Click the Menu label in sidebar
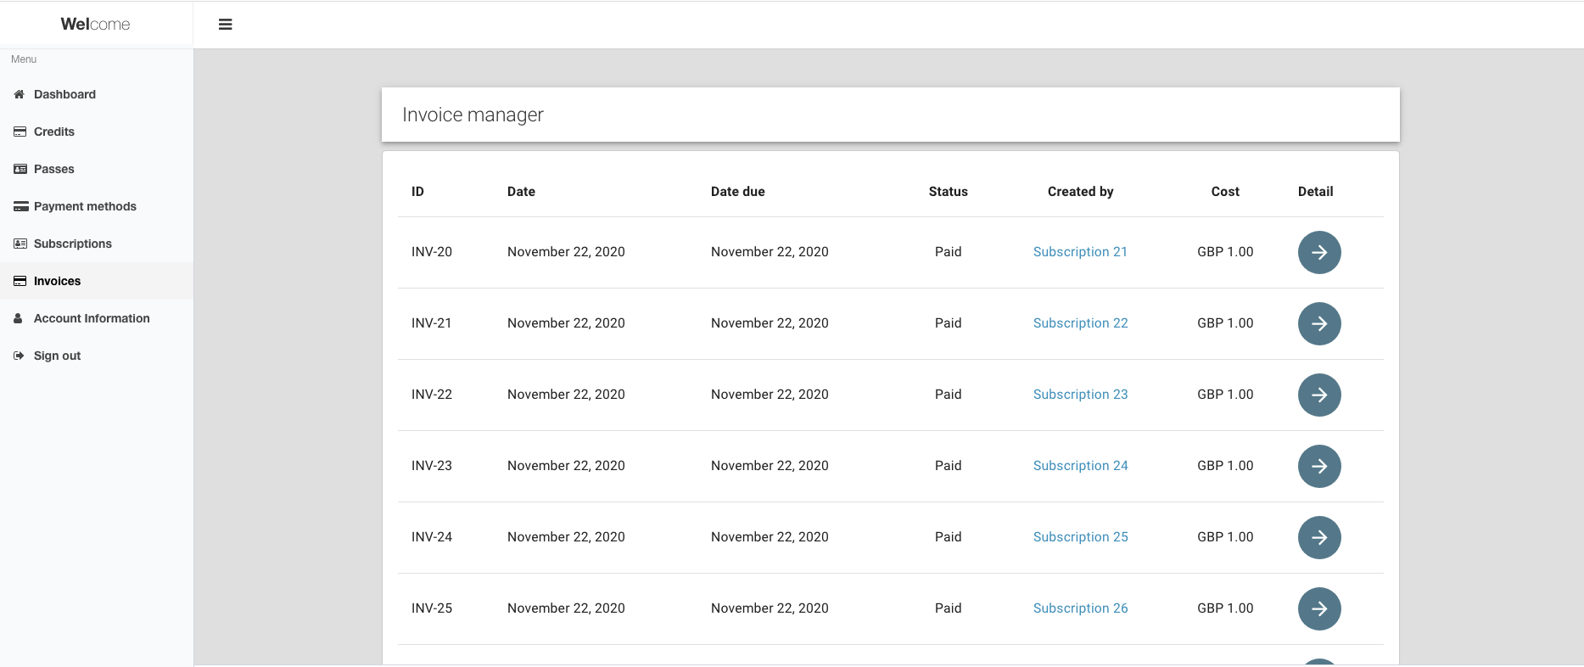Image resolution: width=1584 pixels, height=667 pixels. tap(24, 59)
